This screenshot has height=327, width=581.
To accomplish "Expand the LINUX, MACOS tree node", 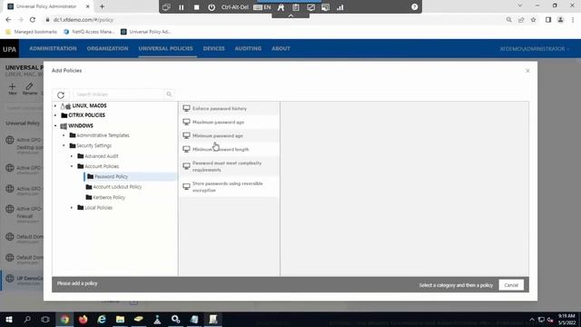I will click(55, 106).
